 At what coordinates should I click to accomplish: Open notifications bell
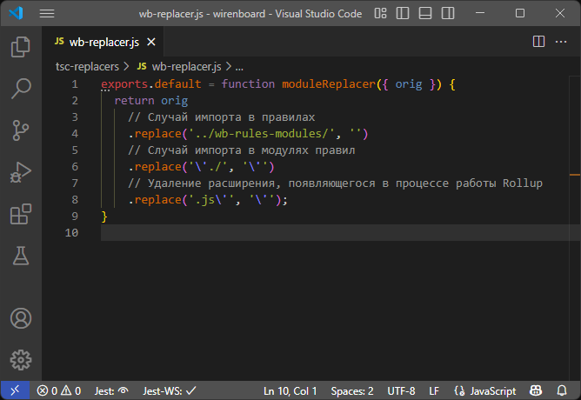pyautogui.click(x=562, y=390)
